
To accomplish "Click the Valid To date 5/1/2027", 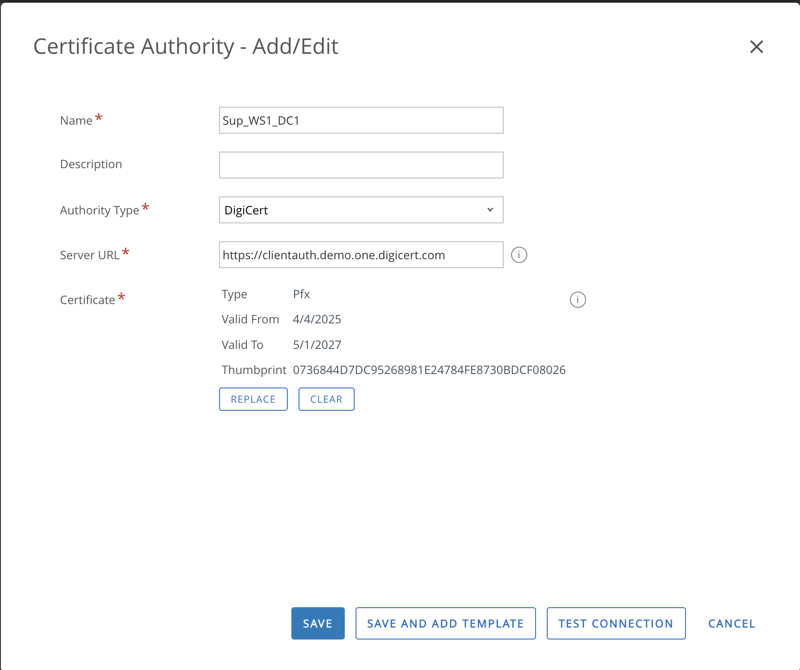I will (317, 345).
